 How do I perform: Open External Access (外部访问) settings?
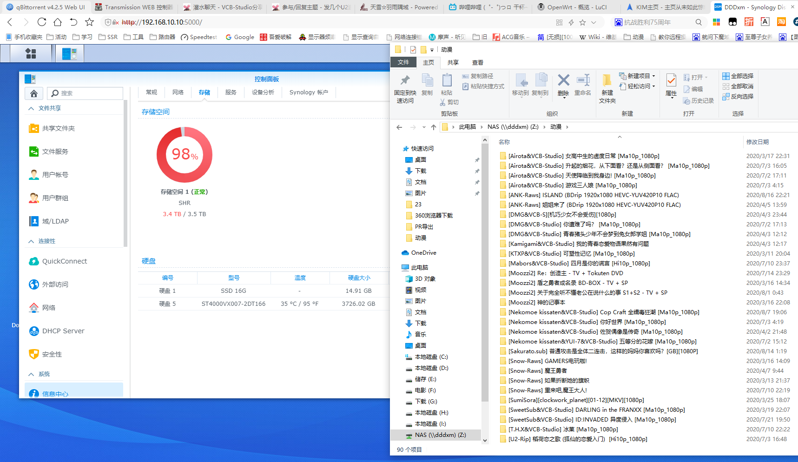48,284
